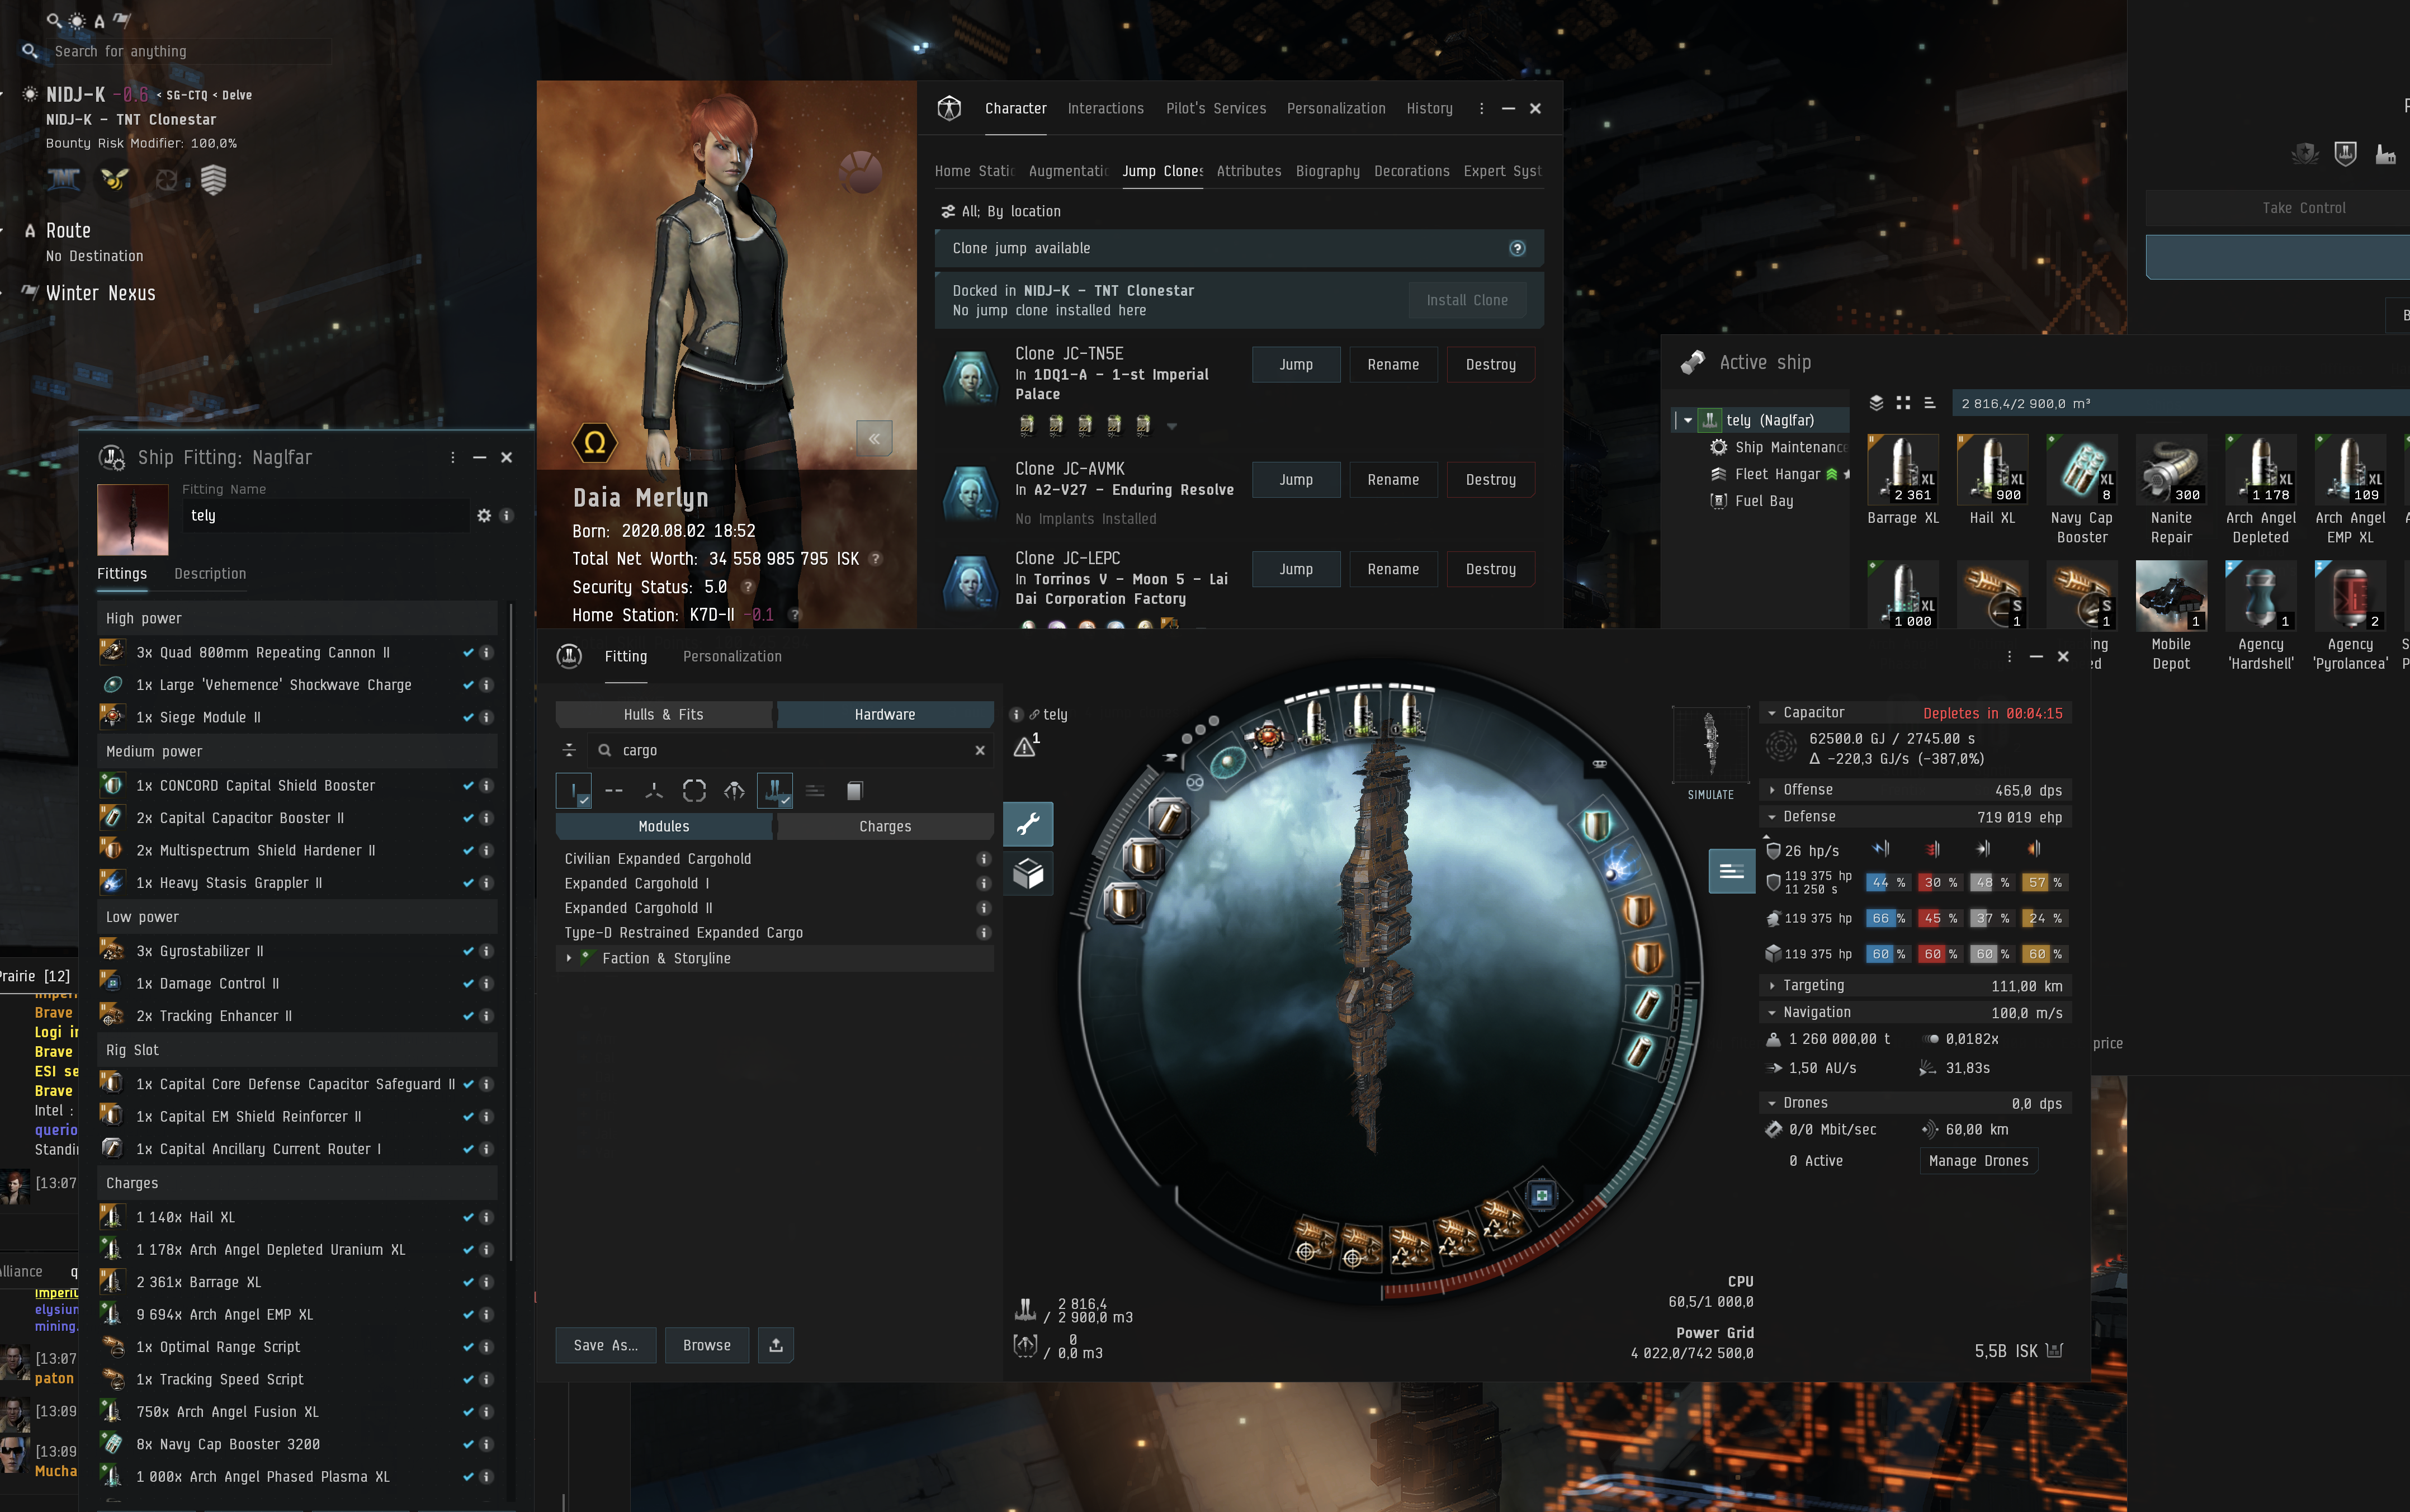Open the Character window options menu dots
Image resolution: width=2410 pixels, height=1512 pixels.
(x=1481, y=108)
